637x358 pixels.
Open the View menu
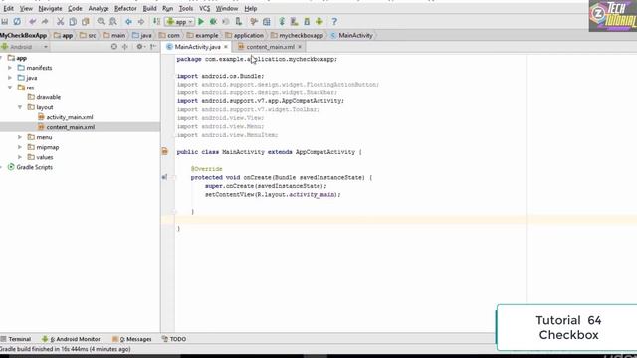[26, 8]
